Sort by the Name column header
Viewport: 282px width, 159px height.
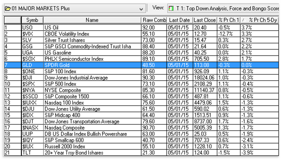pos(92,20)
